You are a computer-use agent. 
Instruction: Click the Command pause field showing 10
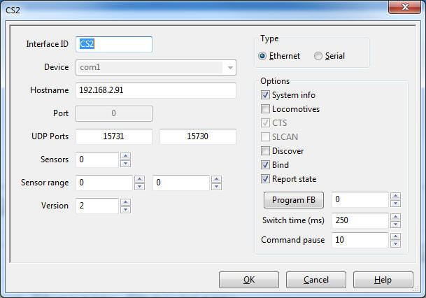(x=360, y=240)
